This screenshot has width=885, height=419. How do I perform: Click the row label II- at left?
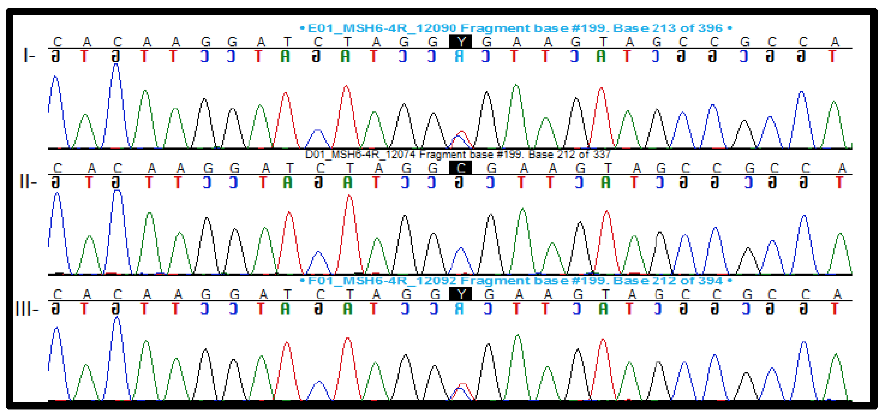pyautogui.click(x=28, y=182)
